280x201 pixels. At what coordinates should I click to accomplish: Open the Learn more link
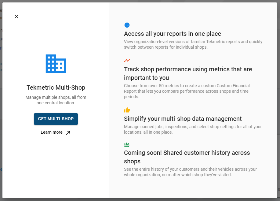[52, 132]
